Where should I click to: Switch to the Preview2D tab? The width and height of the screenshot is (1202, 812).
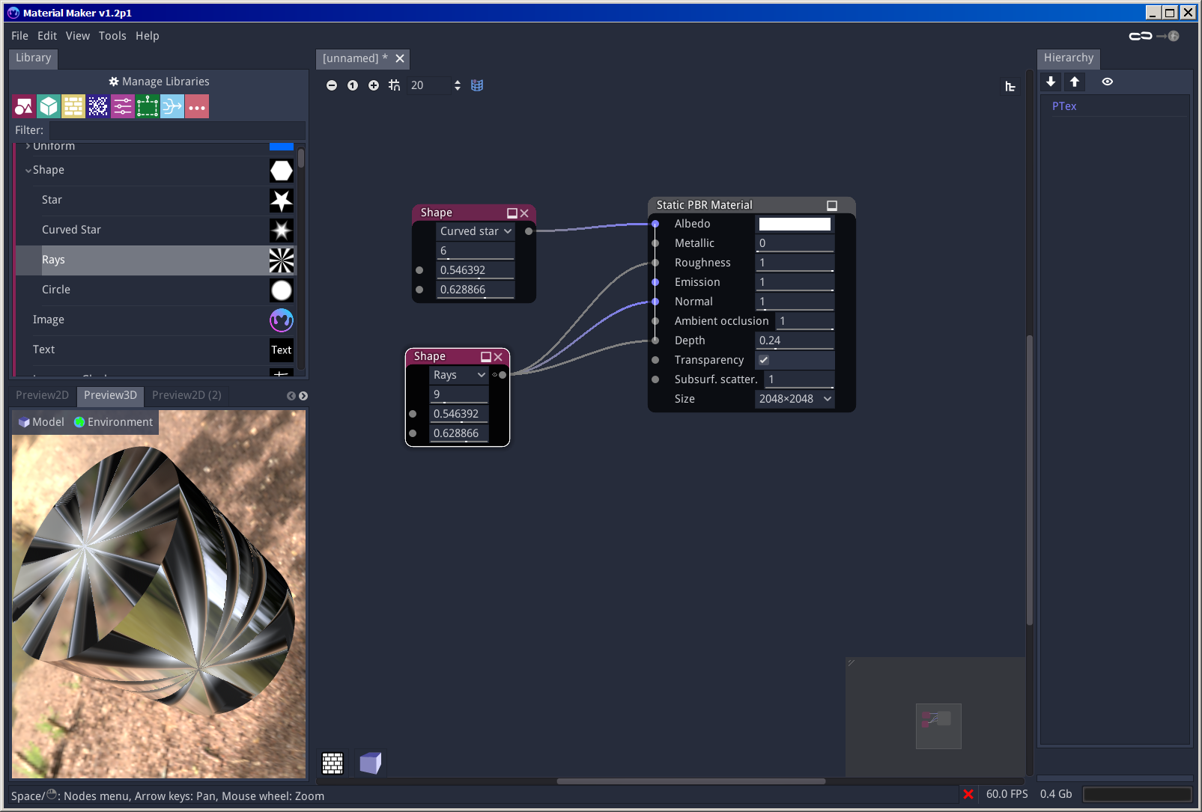pyautogui.click(x=42, y=395)
